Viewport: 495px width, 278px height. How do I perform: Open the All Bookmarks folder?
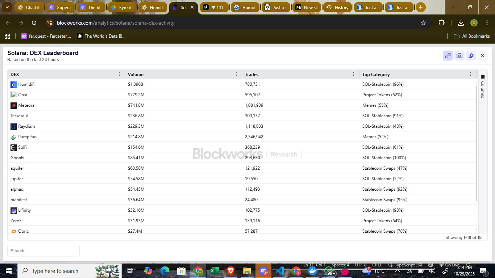472,36
